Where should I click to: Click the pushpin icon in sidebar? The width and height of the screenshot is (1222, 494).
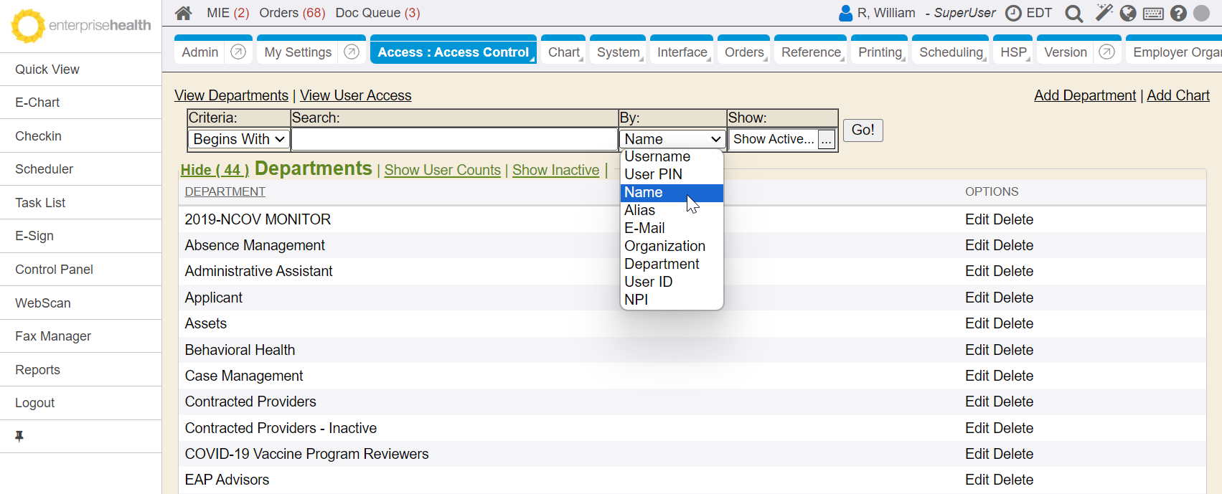point(19,436)
